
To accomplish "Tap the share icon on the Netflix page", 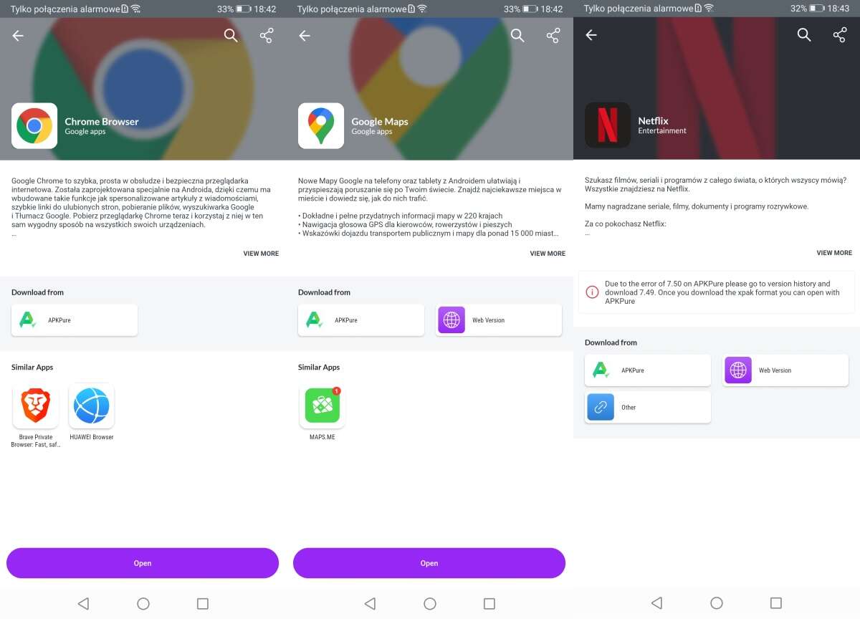I will coord(839,34).
